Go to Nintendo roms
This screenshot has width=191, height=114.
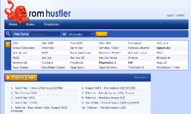[133, 58]
